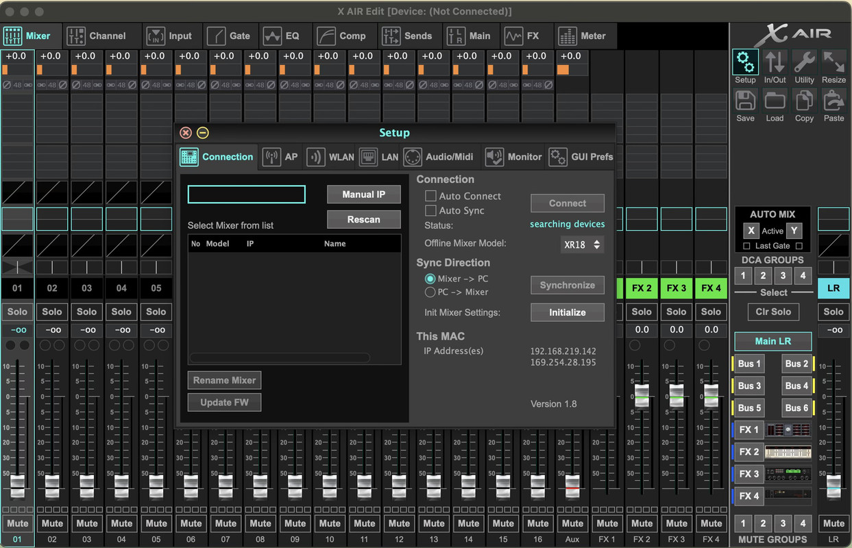
Task: Open the FX 4 effect rack thumbnail
Action: tap(788, 496)
